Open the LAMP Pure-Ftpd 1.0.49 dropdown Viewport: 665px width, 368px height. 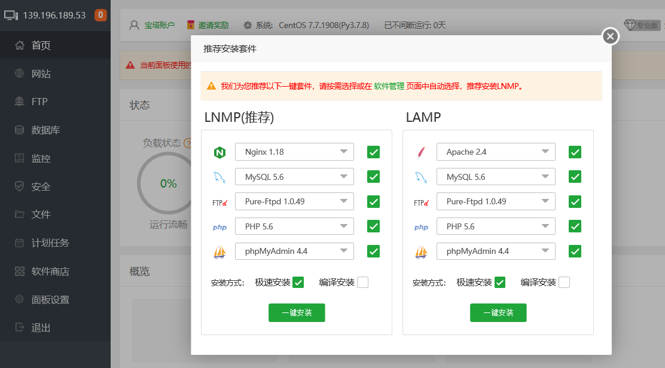click(x=496, y=201)
